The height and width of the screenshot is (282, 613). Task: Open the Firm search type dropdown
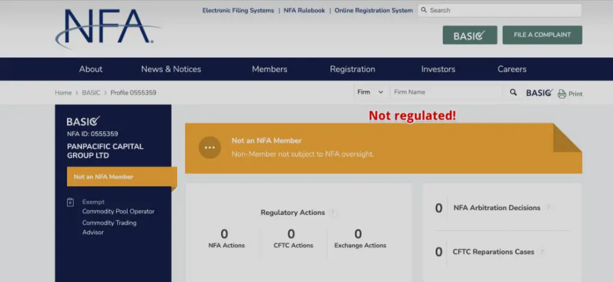tap(370, 92)
